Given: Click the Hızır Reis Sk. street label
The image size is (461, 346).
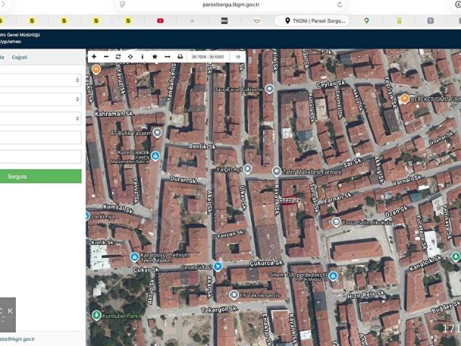Looking at the screenshot, I should 366,294.
